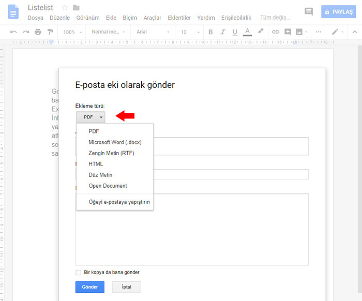The image size is (362, 301).
Task: Open the text color picker
Action: 247,32
